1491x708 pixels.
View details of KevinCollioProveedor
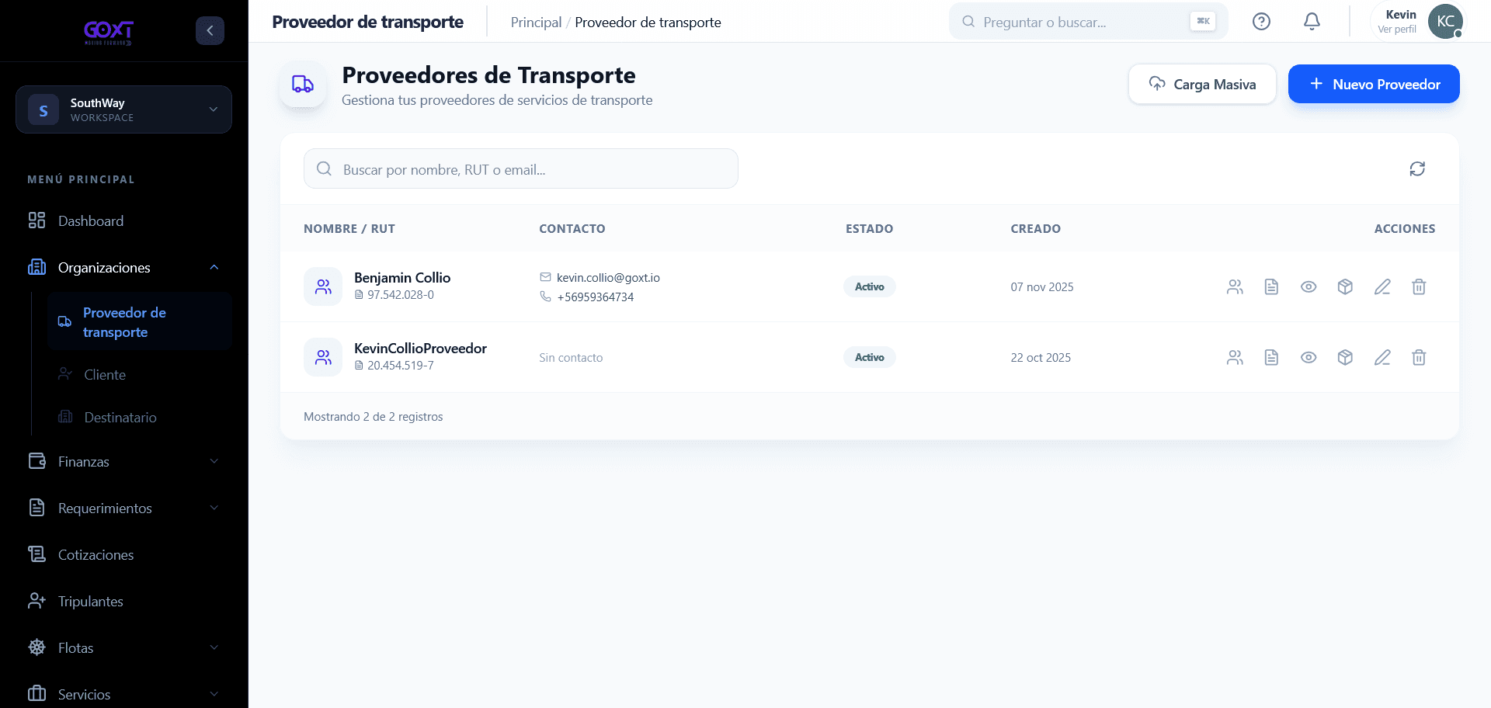1309,358
